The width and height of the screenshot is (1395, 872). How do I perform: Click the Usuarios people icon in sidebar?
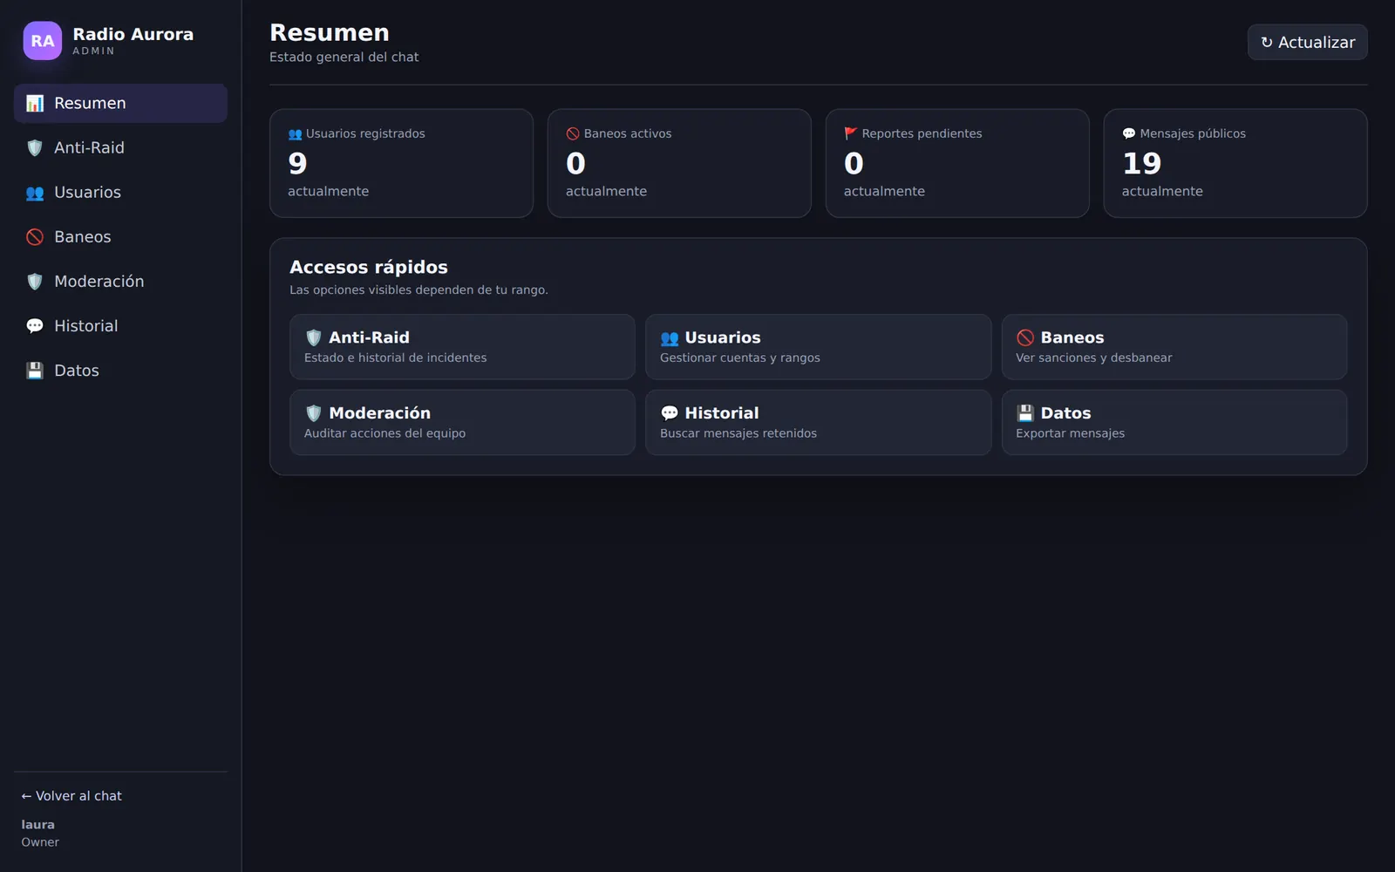35,192
